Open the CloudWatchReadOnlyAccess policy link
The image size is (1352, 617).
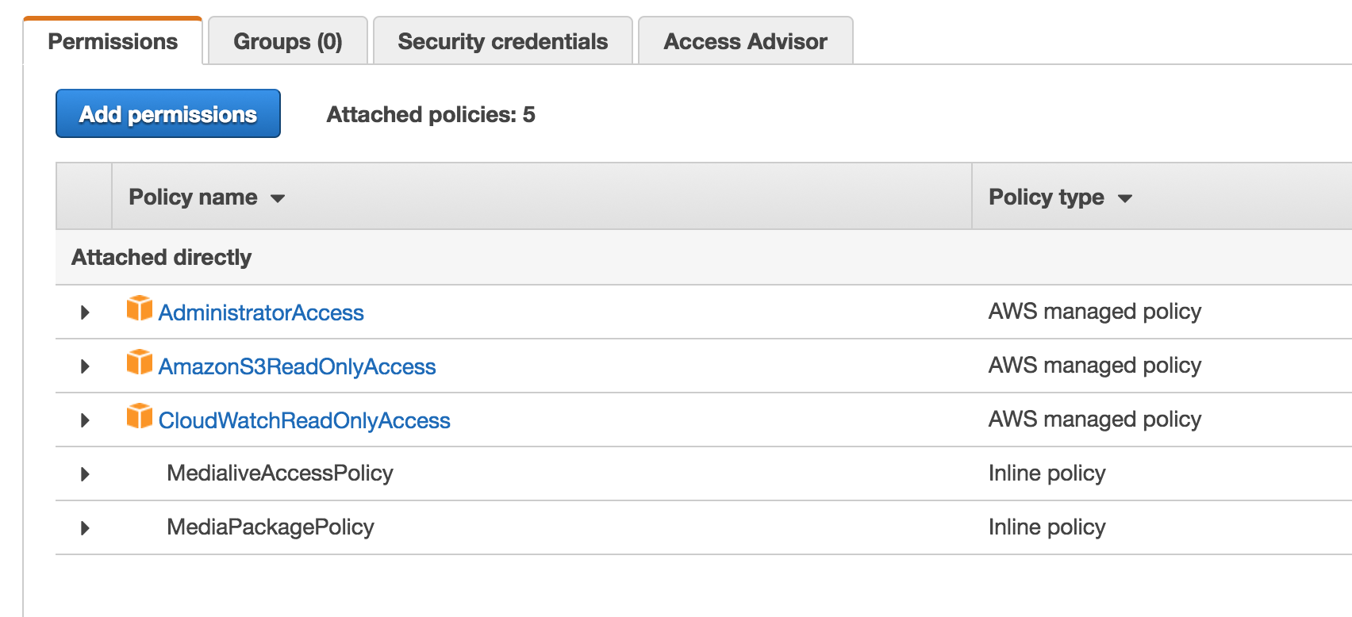[305, 420]
